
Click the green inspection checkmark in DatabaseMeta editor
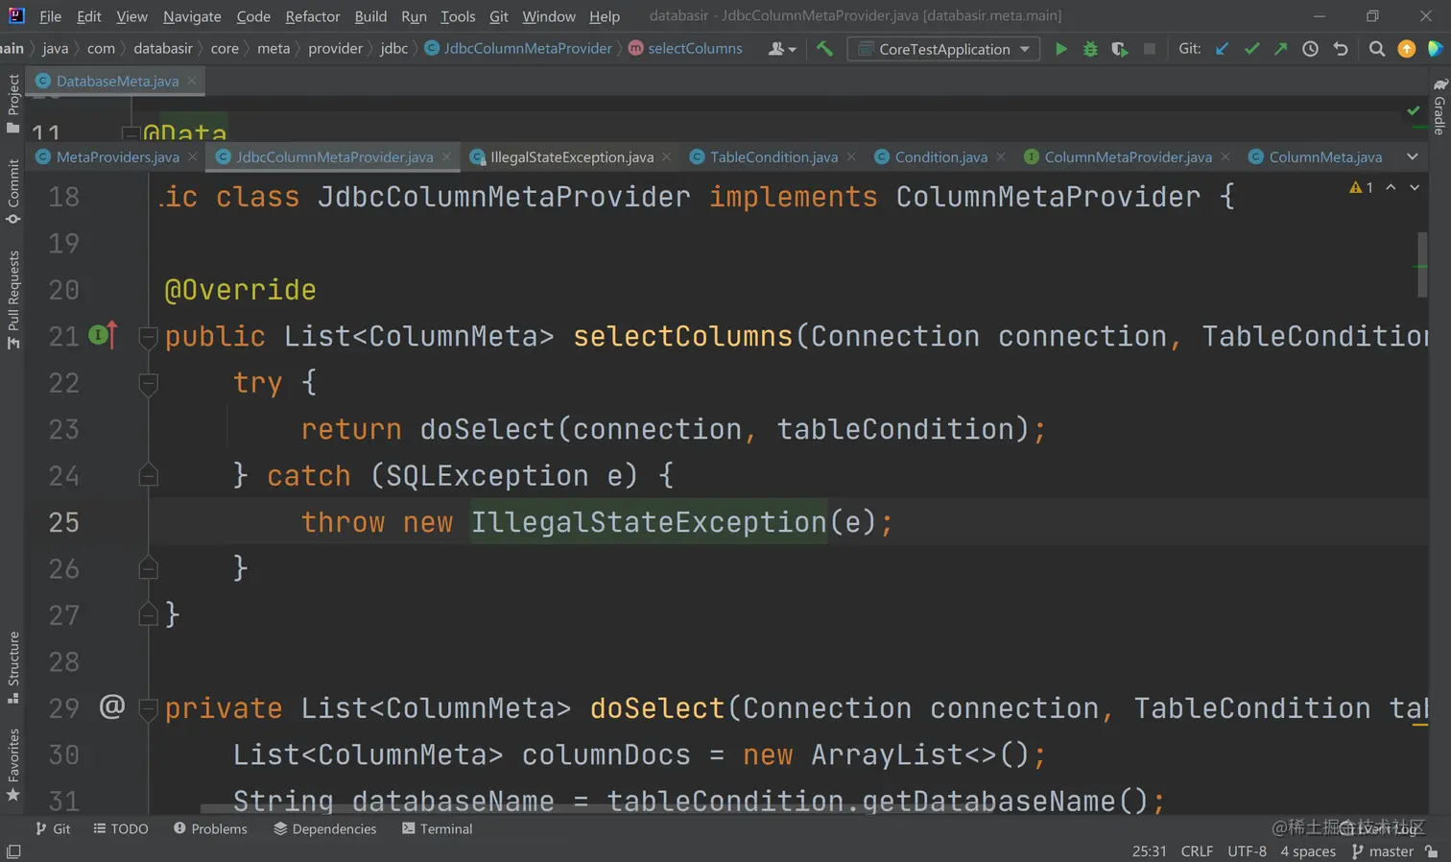[x=1414, y=111]
